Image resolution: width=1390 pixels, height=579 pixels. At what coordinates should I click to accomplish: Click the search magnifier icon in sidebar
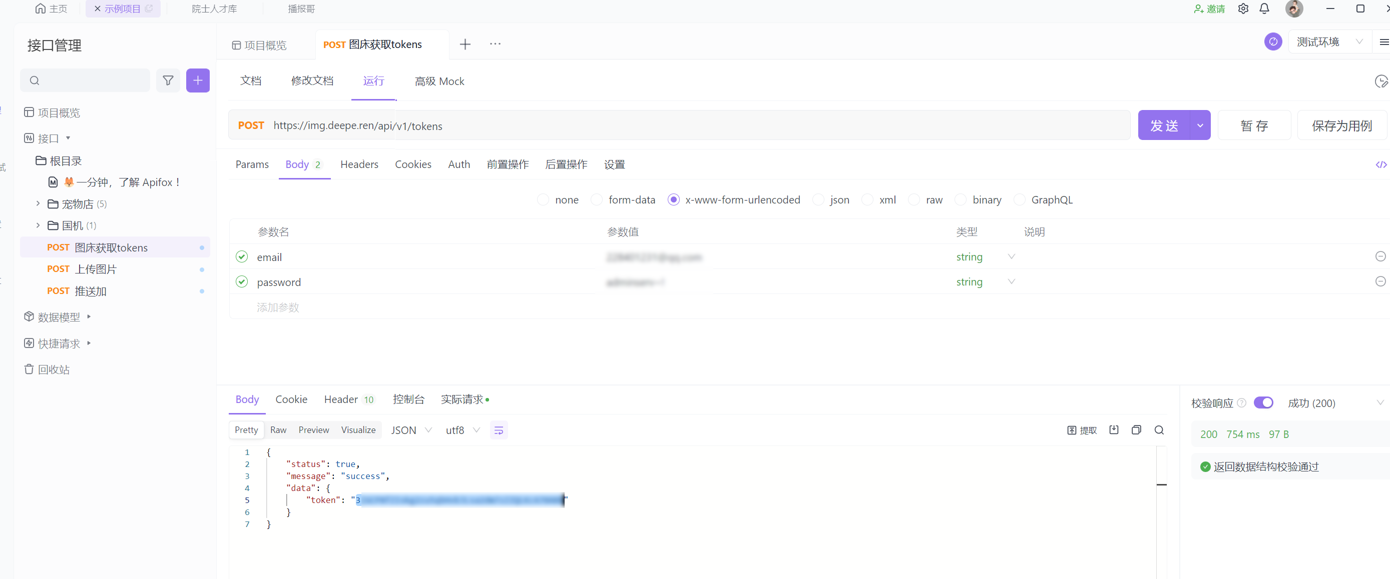pyautogui.click(x=35, y=80)
